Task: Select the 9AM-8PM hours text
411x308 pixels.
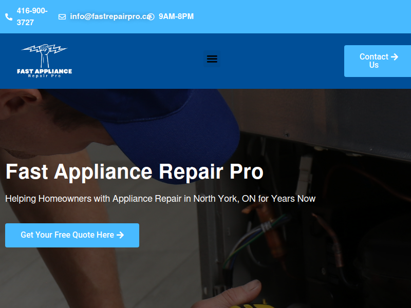Action: click(x=176, y=16)
